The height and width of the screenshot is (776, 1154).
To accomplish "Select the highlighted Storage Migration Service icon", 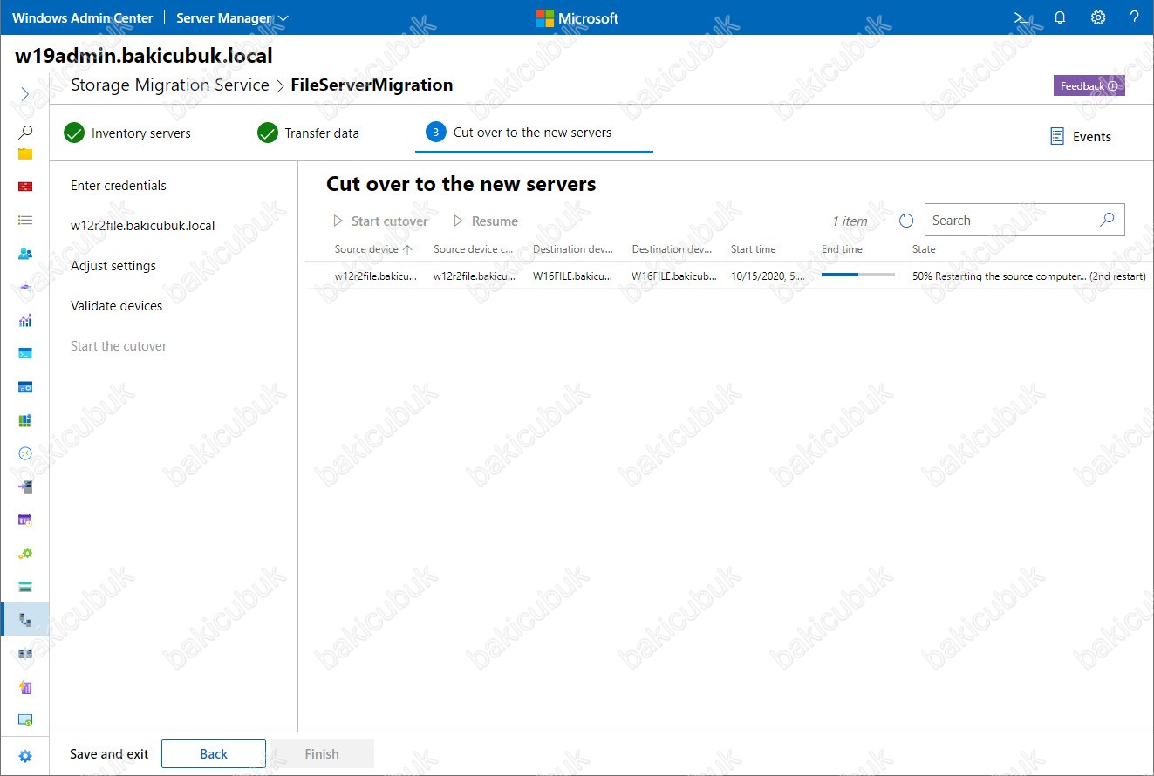I will (x=25, y=620).
